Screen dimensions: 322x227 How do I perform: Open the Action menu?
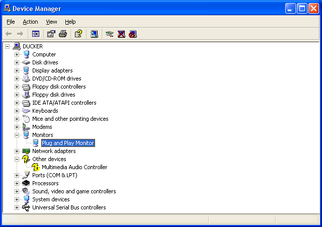click(x=30, y=22)
